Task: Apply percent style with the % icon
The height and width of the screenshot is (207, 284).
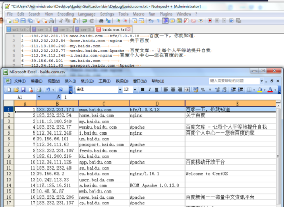Action: [x=203, y=90]
